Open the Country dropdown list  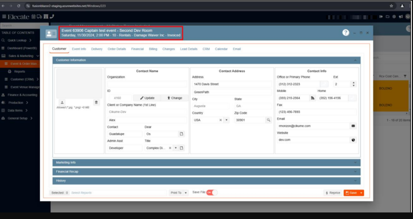[226, 120]
